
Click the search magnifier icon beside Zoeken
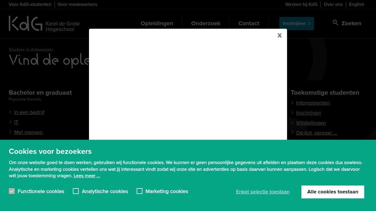pos(335,23)
